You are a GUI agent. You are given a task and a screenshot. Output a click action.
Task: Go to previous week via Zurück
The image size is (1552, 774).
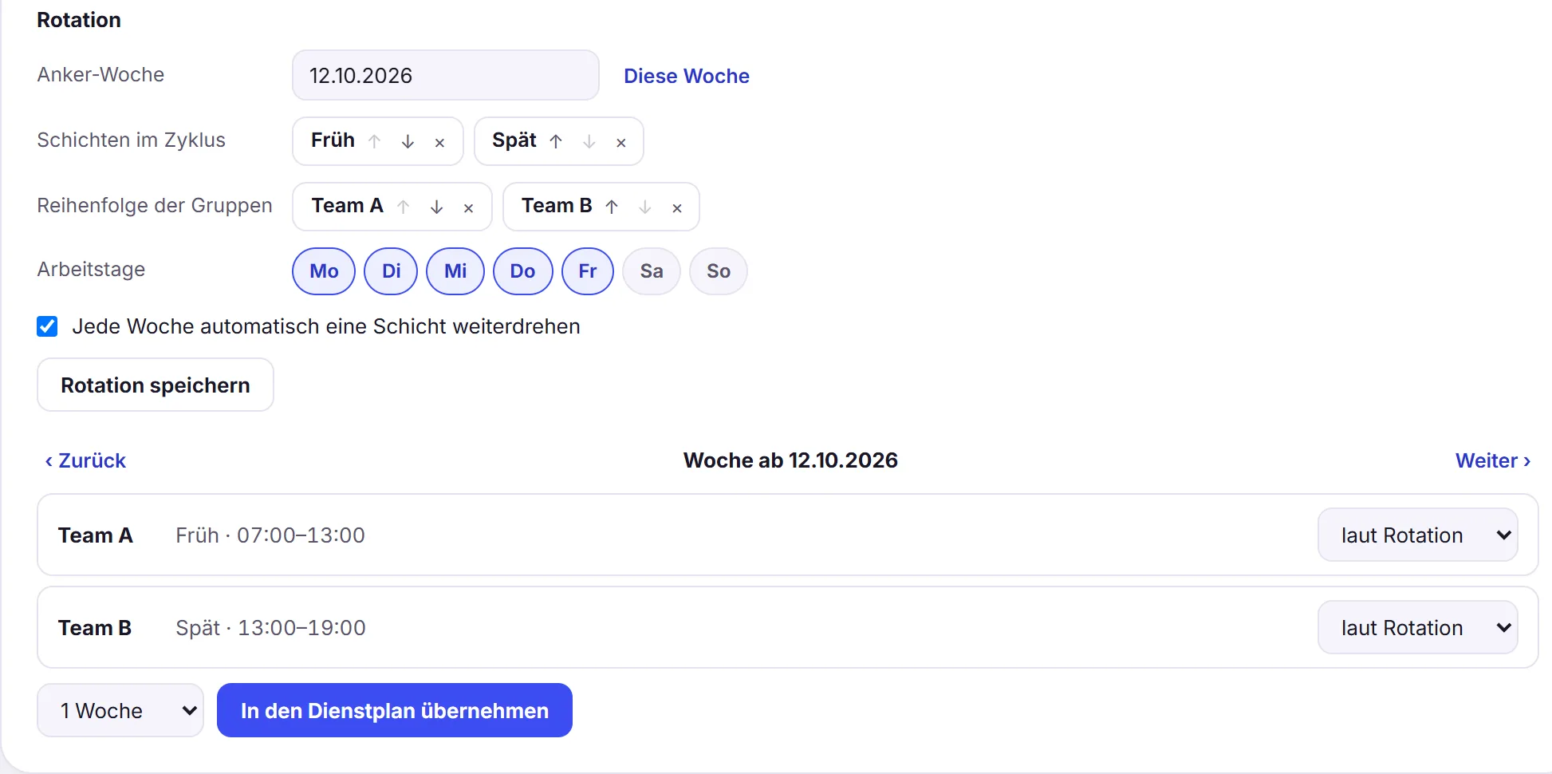tap(85, 460)
